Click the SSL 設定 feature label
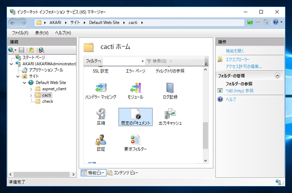Image resolution: width=292 pixels, height=193 pixels. [100, 71]
